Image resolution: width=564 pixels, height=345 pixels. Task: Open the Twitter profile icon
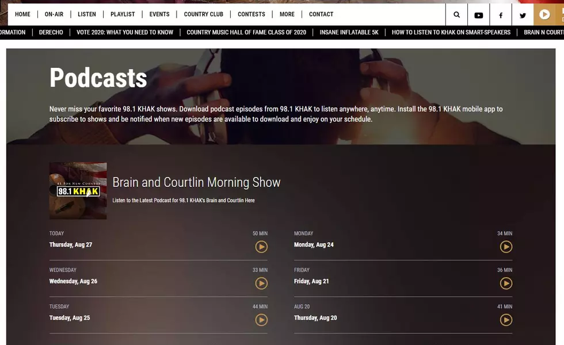pyautogui.click(x=523, y=15)
